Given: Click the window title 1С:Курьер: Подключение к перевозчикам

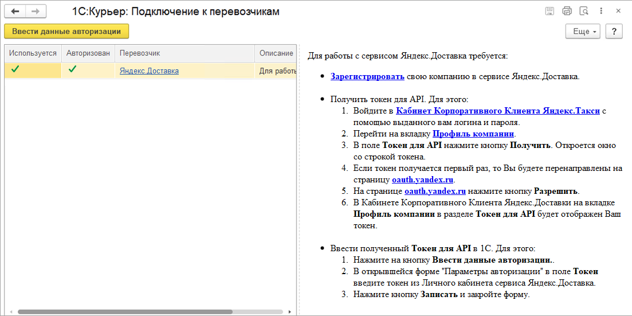Looking at the screenshot, I should coord(176,11).
